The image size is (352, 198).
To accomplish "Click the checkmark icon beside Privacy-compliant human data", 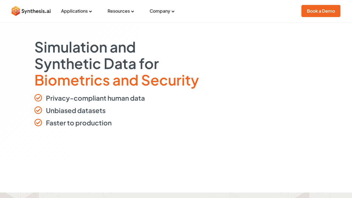I will click(x=38, y=98).
